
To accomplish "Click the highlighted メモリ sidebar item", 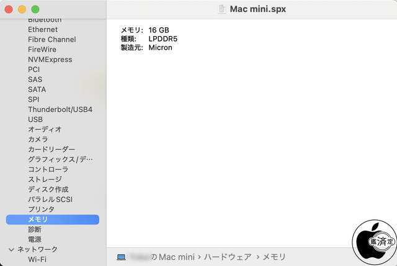I will pyautogui.click(x=53, y=219).
